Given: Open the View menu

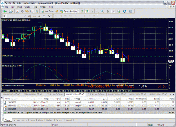Looking at the screenshot, I should pos(13,7).
